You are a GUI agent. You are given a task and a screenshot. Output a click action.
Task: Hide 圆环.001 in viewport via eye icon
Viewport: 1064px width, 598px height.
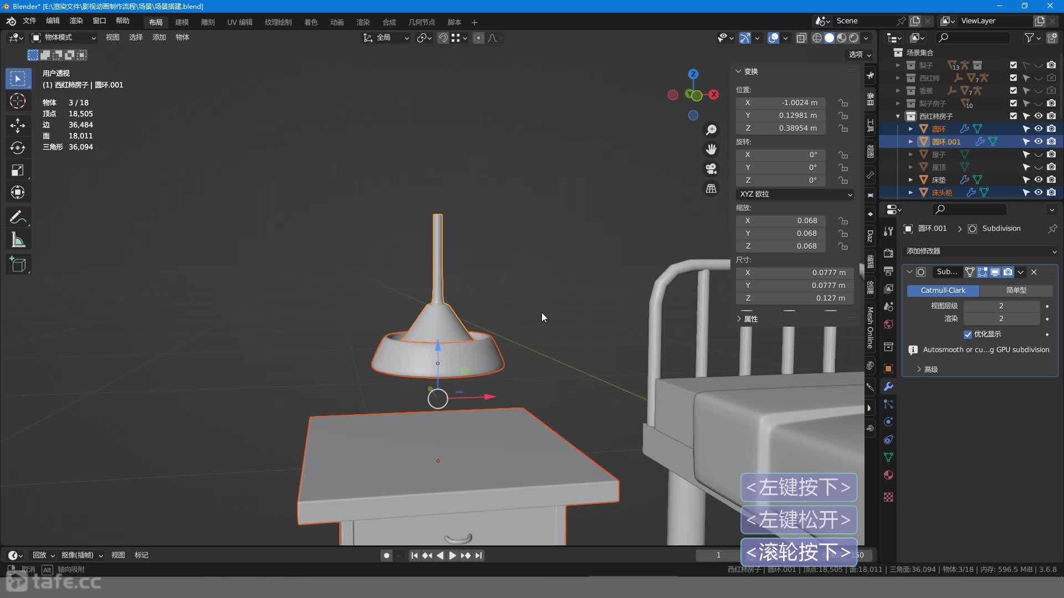tap(1039, 142)
